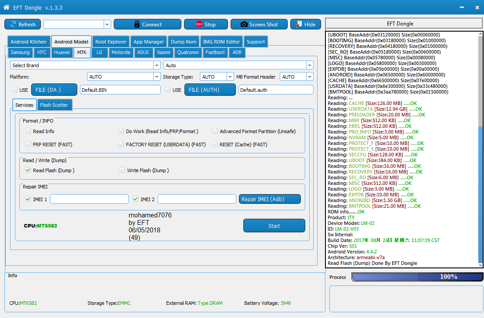This screenshot has height=318, width=484.
Task: Select the LG brand tab
Action: coord(99,52)
